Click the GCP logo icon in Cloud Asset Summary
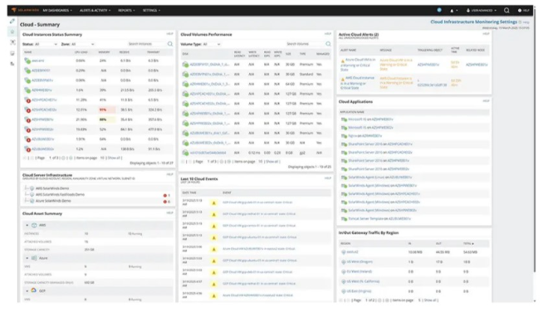Viewport: 548px width, 322px height. (33, 290)
